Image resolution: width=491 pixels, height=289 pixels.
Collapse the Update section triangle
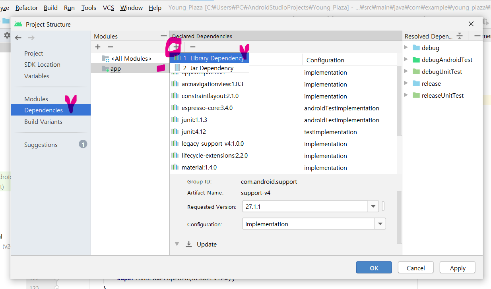pyautogui.click(x=177, y=244)
